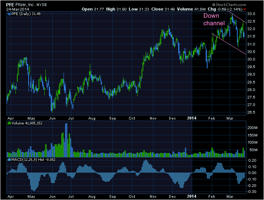Image resolution: width=264 pixels, height=200 pixels.
Task: Click the bold '2014' label under price chart
Action: coord(191,118)
